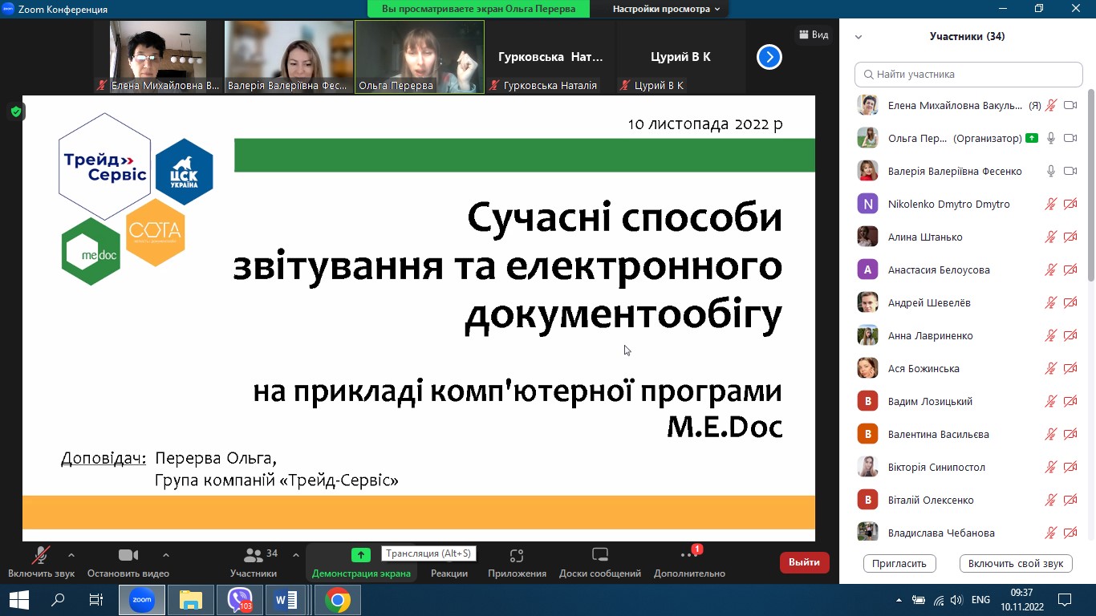Show next video thumbnails with blue arrow

click(769, 57)
